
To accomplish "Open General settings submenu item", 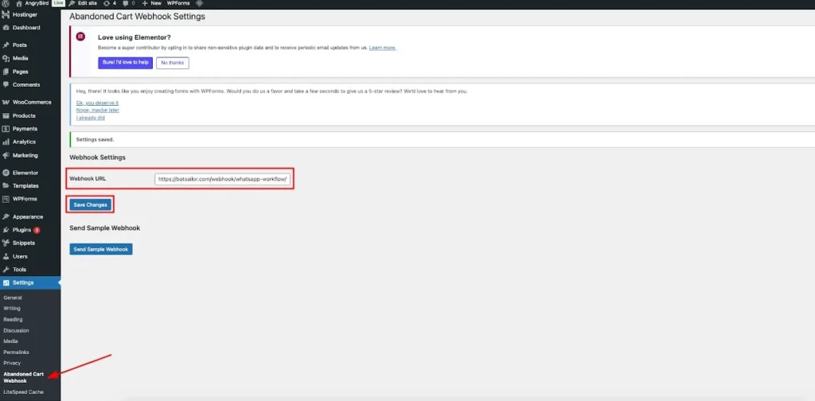I will [13, 298].
